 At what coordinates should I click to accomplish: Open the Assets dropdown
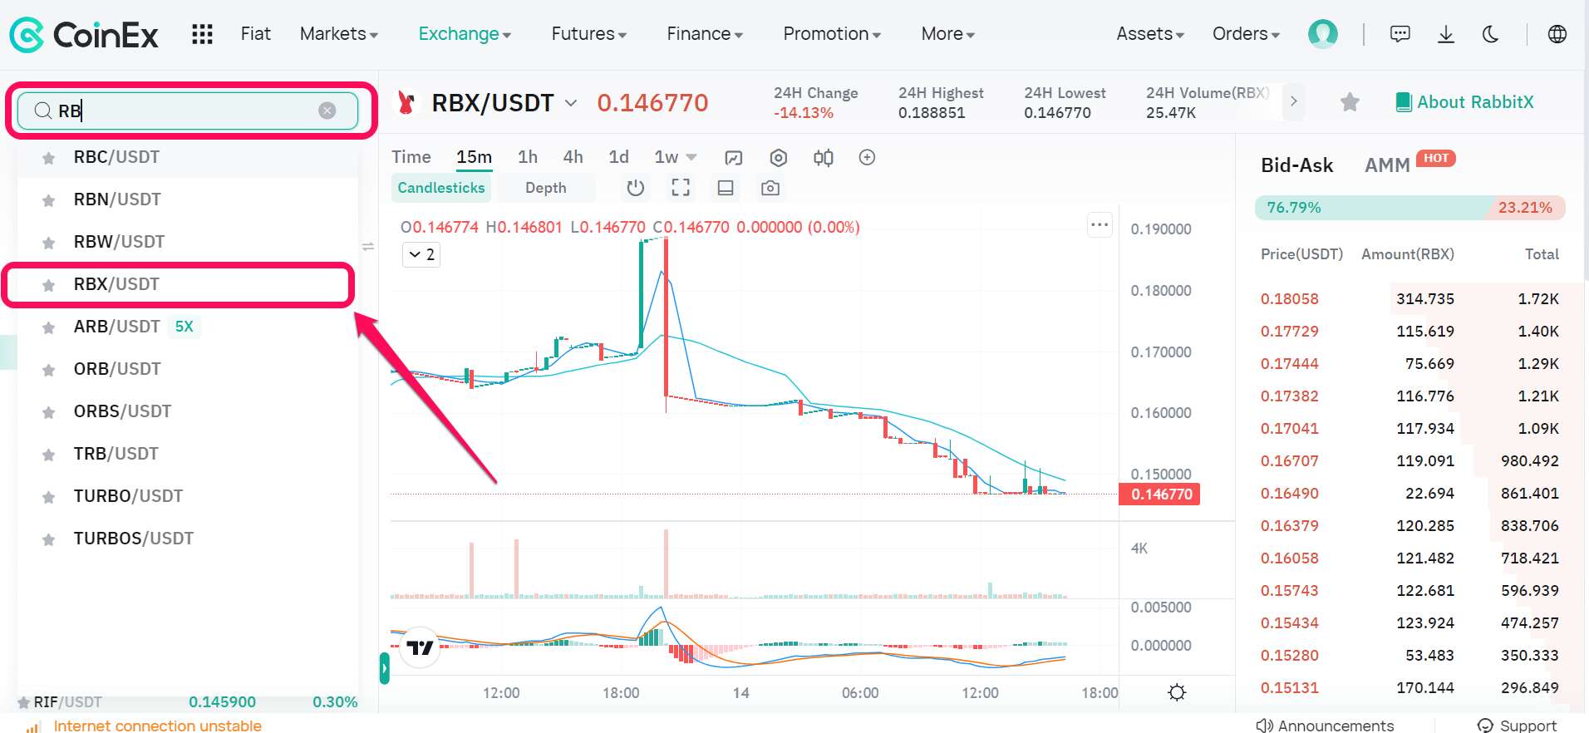pos(1150,34)
